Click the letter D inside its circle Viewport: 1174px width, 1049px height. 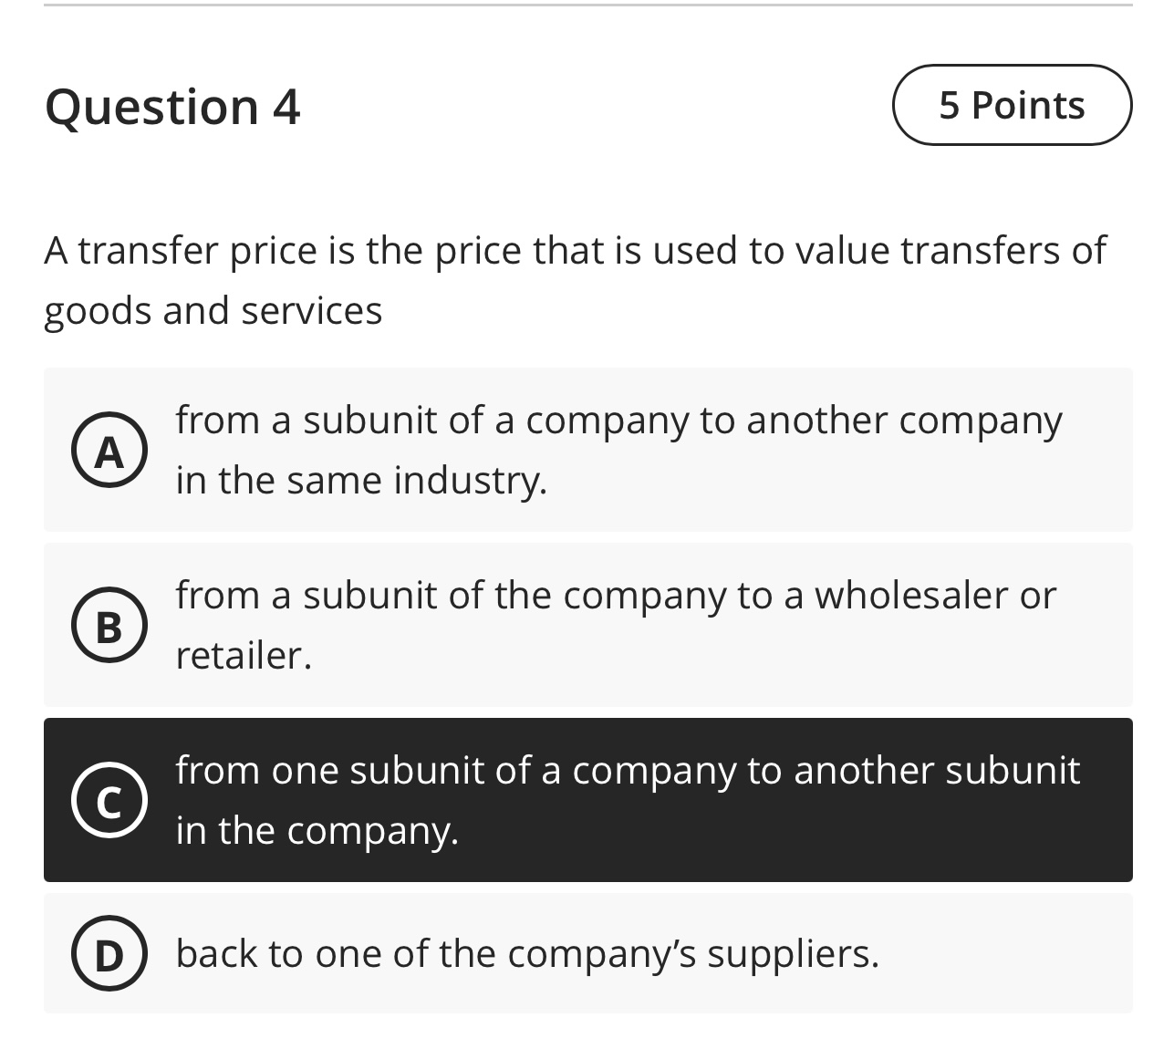(x=109, y=955)
